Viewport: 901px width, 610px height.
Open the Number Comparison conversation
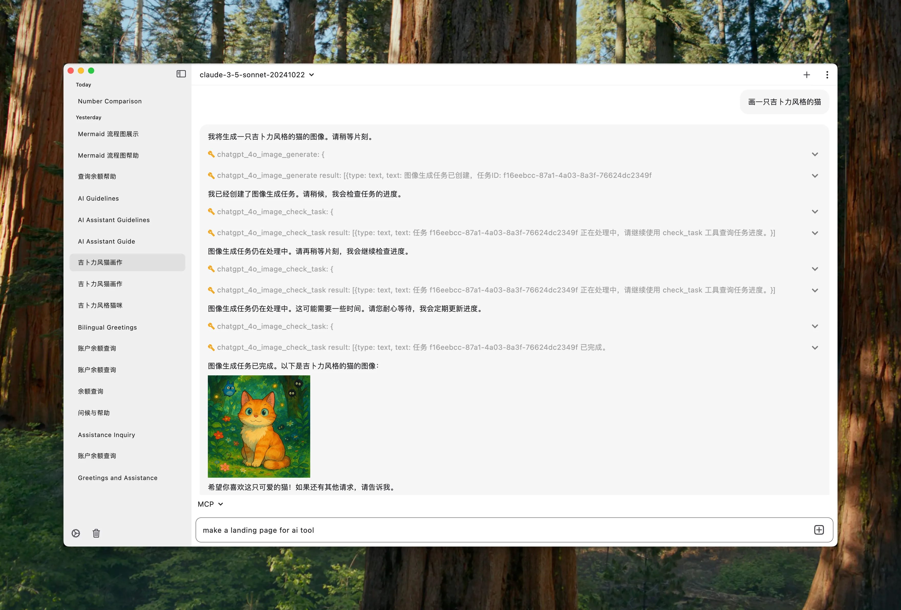[110, 101]
